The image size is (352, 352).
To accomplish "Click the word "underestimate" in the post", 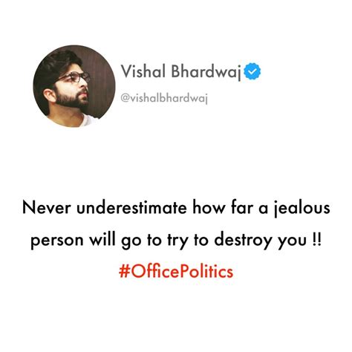I will (131, 208).
